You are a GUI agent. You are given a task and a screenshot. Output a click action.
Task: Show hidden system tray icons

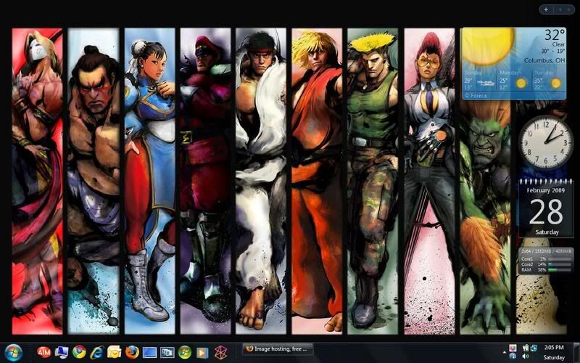click(504, 352)
